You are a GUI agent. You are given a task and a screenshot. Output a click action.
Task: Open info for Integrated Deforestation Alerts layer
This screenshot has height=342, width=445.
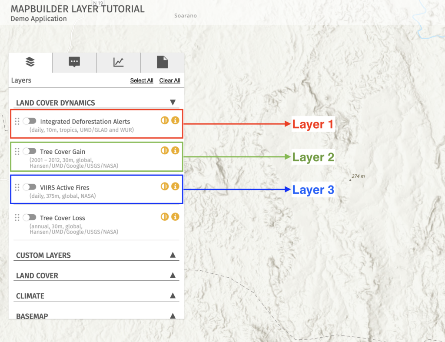point(175,120)
